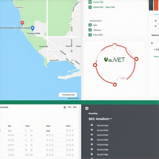This screenshot has width=159, height=159.
Task: Click the NET logo inside the red circle
Action: point(114,60)
